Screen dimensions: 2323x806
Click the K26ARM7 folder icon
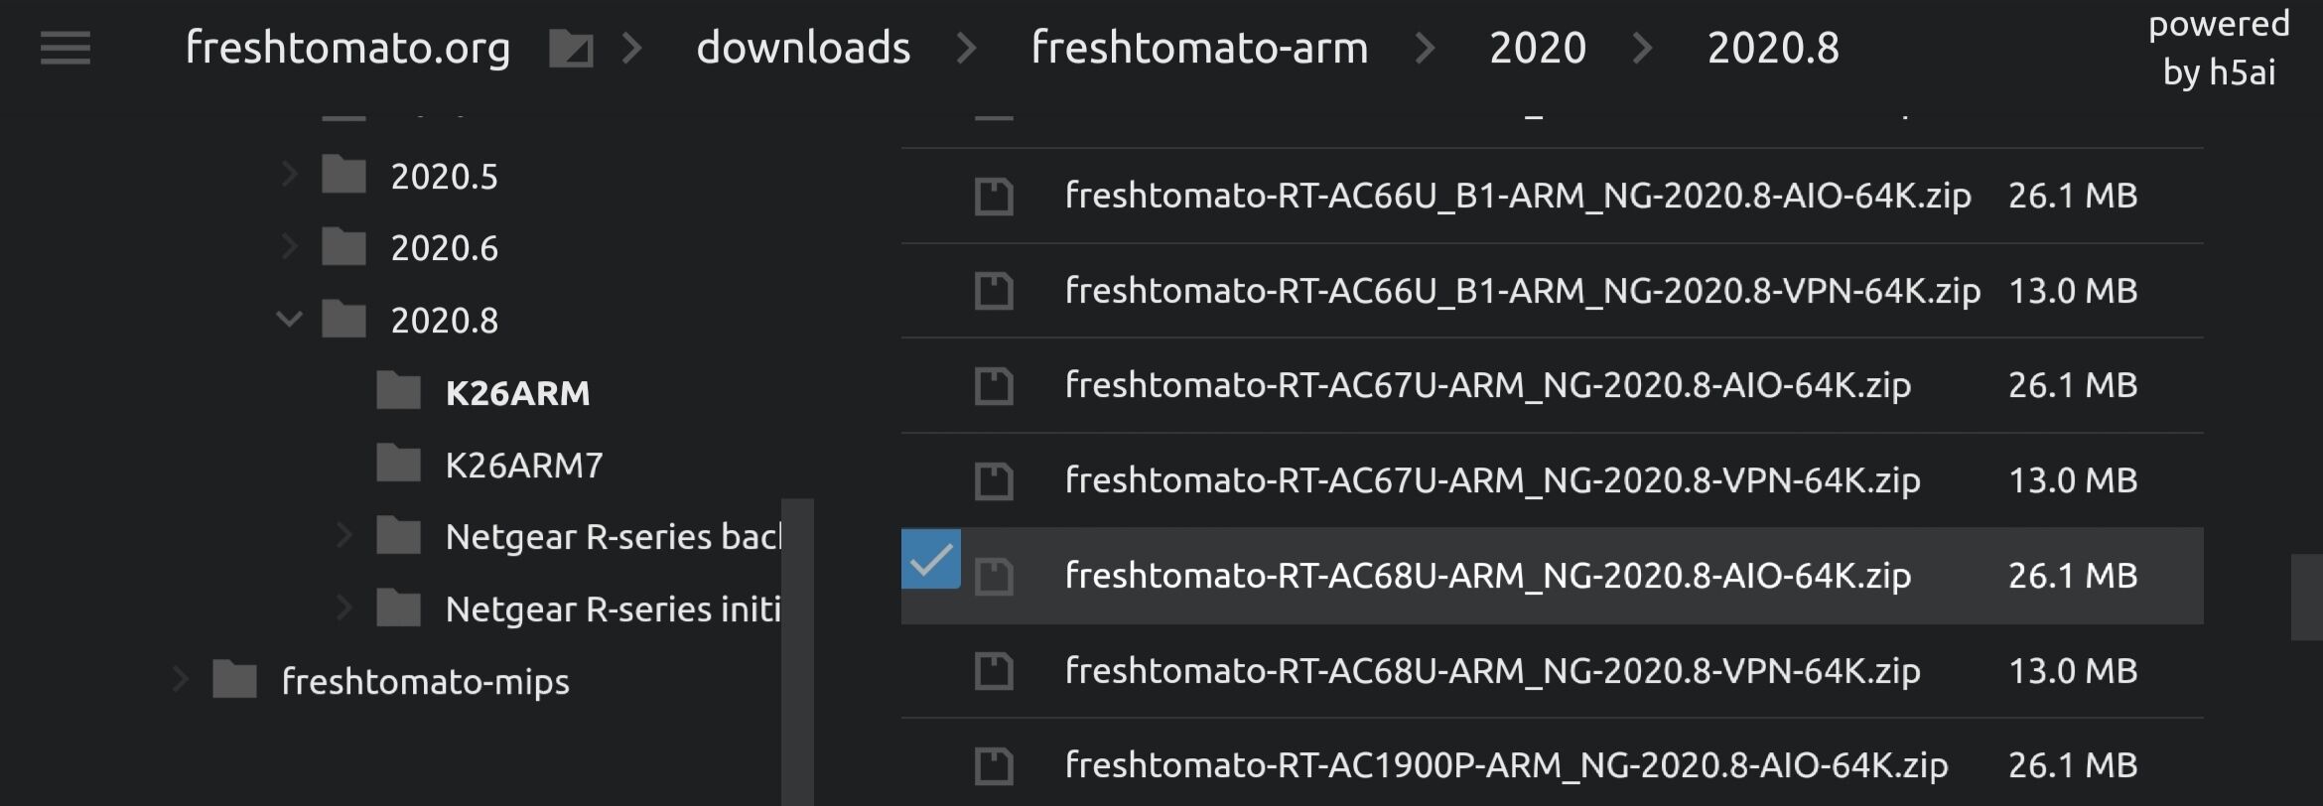[x=399, y=464]
